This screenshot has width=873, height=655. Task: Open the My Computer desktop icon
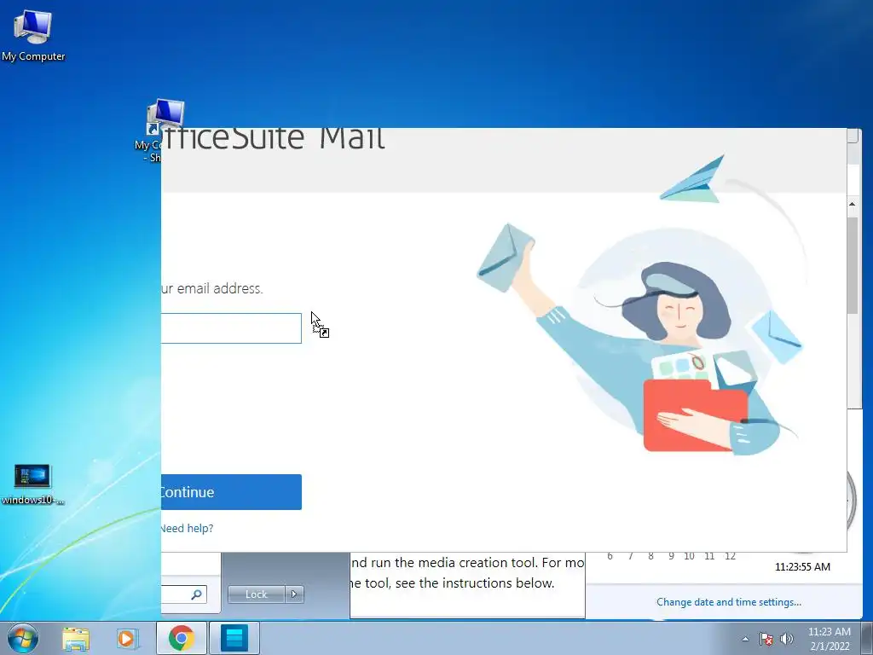pos(33,34)
